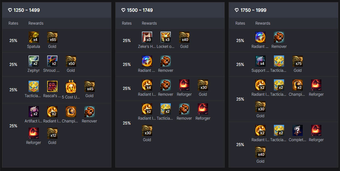
Task: Click the Reforger icon in the 1250 ~ 1499 panel
Action: point(34,133)
